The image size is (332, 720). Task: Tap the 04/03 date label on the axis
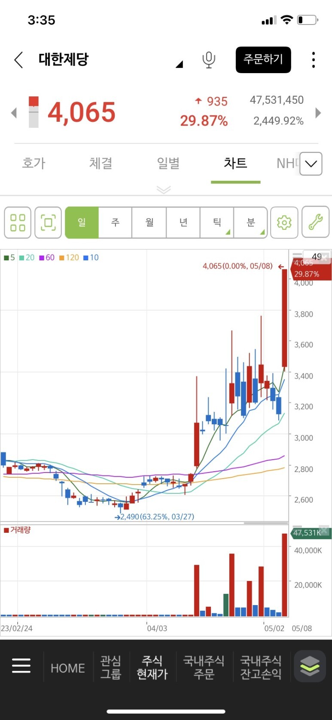157,628
